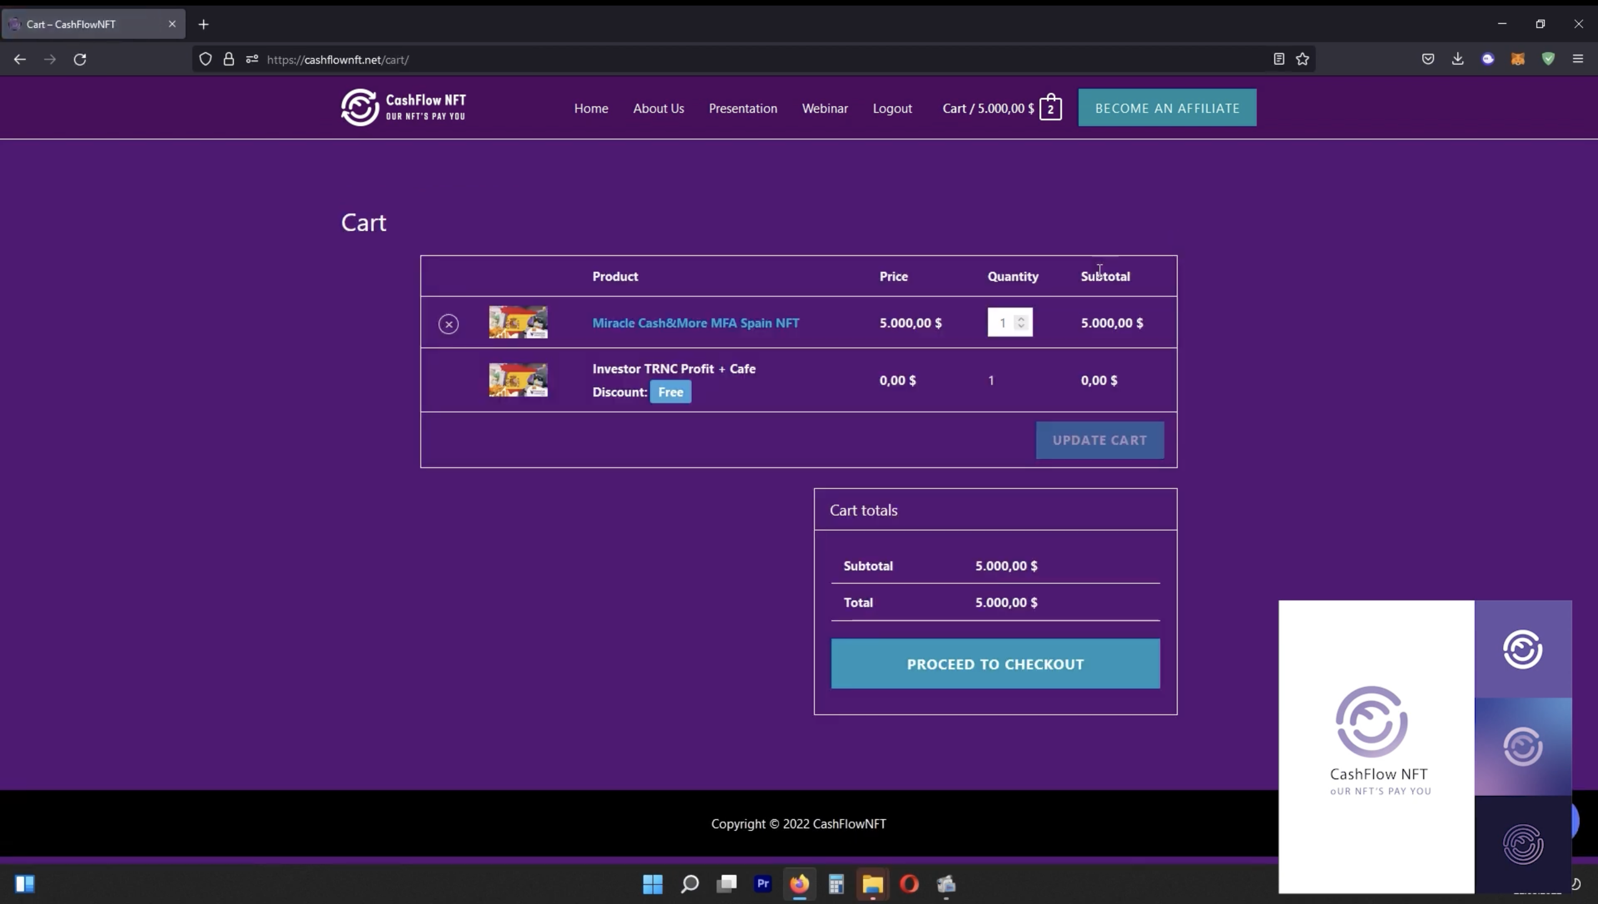Toggle reader view in address bar
The image size is (1598, 904).
(x=1279, y=59)
